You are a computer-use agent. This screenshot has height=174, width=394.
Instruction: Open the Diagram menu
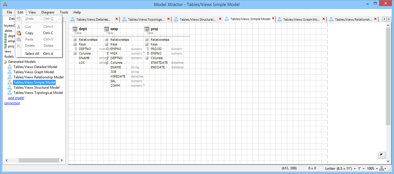point(48,12)
